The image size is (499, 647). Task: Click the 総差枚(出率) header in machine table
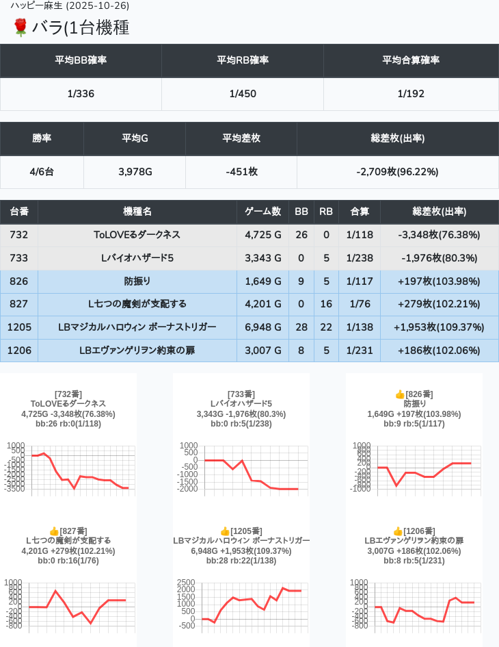point(439,212)
